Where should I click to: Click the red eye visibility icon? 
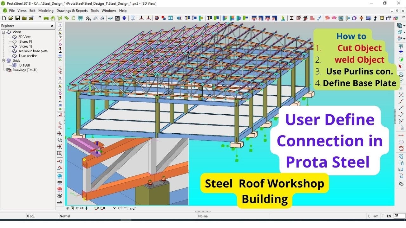[x=60, y=189]
